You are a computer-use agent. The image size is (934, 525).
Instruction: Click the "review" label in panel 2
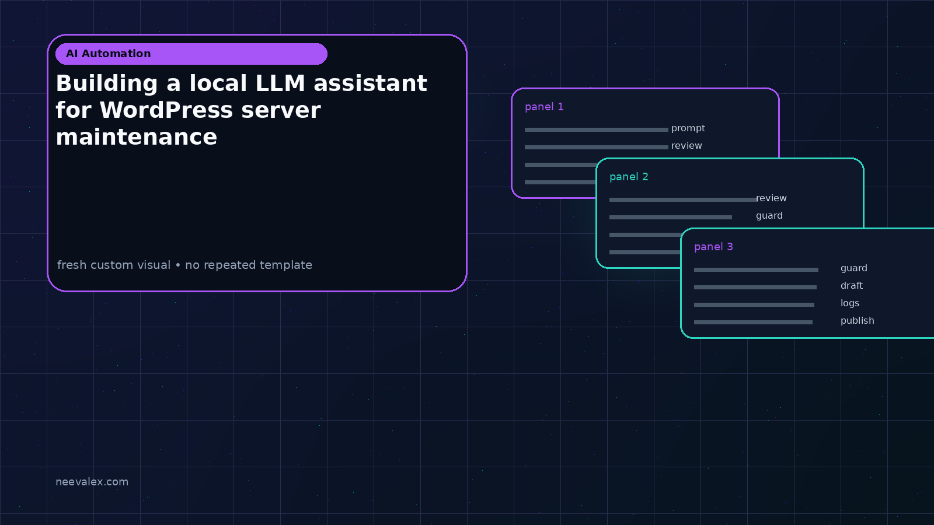[771, 198]
